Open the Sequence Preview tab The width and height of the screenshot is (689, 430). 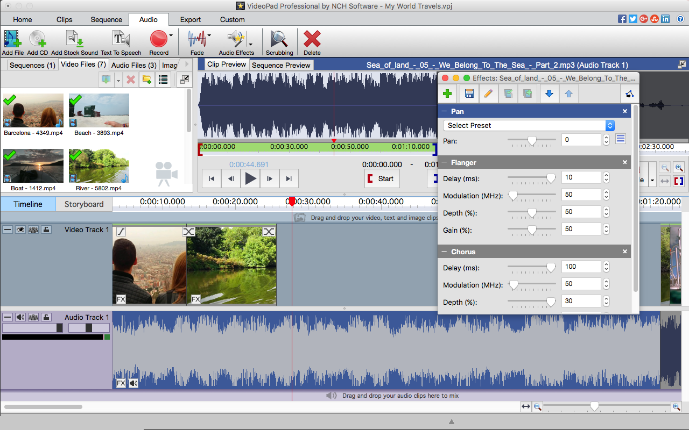[281, 65]
